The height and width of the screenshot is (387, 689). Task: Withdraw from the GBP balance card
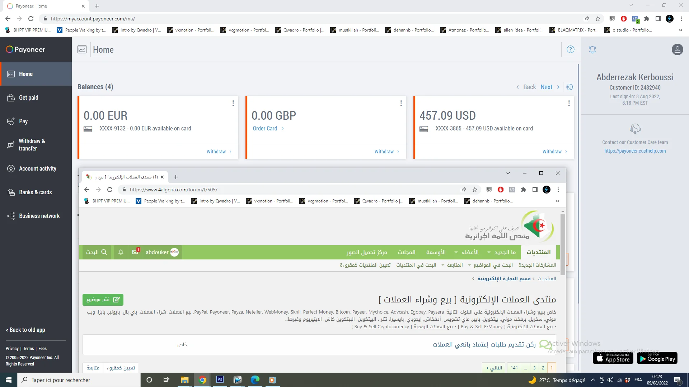[387, 152]
